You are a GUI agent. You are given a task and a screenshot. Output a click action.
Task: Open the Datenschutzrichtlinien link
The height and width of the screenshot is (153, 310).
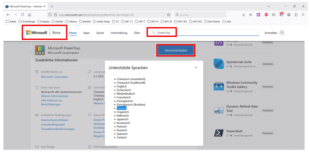pyautogui.click(x=54, y=120)
